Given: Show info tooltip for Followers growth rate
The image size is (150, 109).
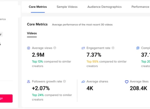Looking at the screenshot, I should tap(64, 81).
